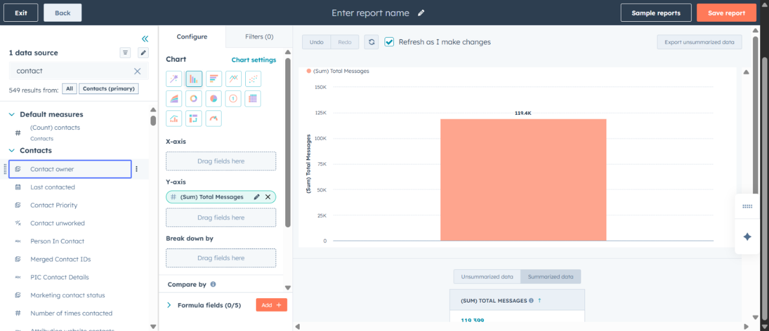
Task: Disable the Refresh as I make changes checkbox
Action: click(389, 42)
